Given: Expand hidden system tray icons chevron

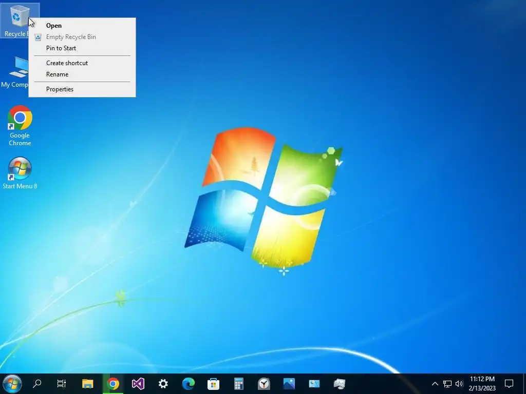Looking at the screenshot, I should click(x=435, y=384).
